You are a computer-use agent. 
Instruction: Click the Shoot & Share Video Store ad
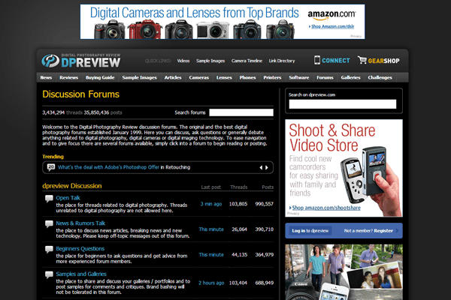344,168
